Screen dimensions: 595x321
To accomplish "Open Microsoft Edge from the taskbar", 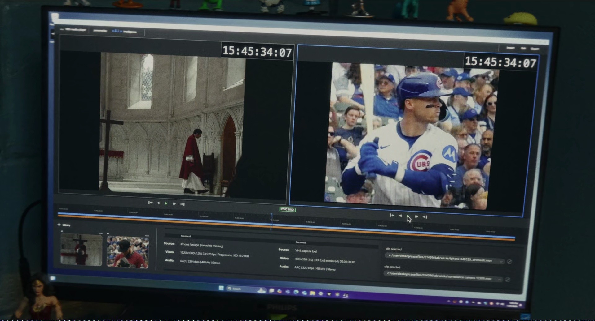I will pyautogui.click(x=296, y=292).
